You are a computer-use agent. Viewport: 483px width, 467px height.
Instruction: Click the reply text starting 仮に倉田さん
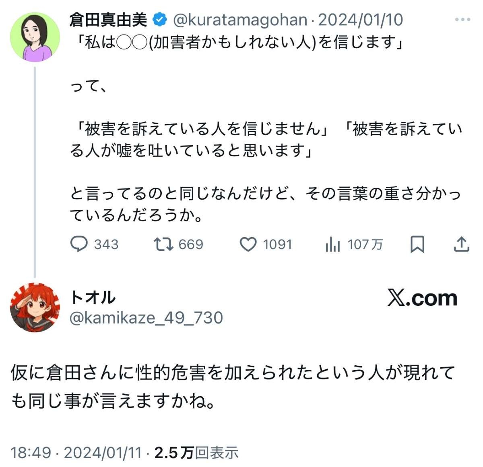click(x=233, y=386)
